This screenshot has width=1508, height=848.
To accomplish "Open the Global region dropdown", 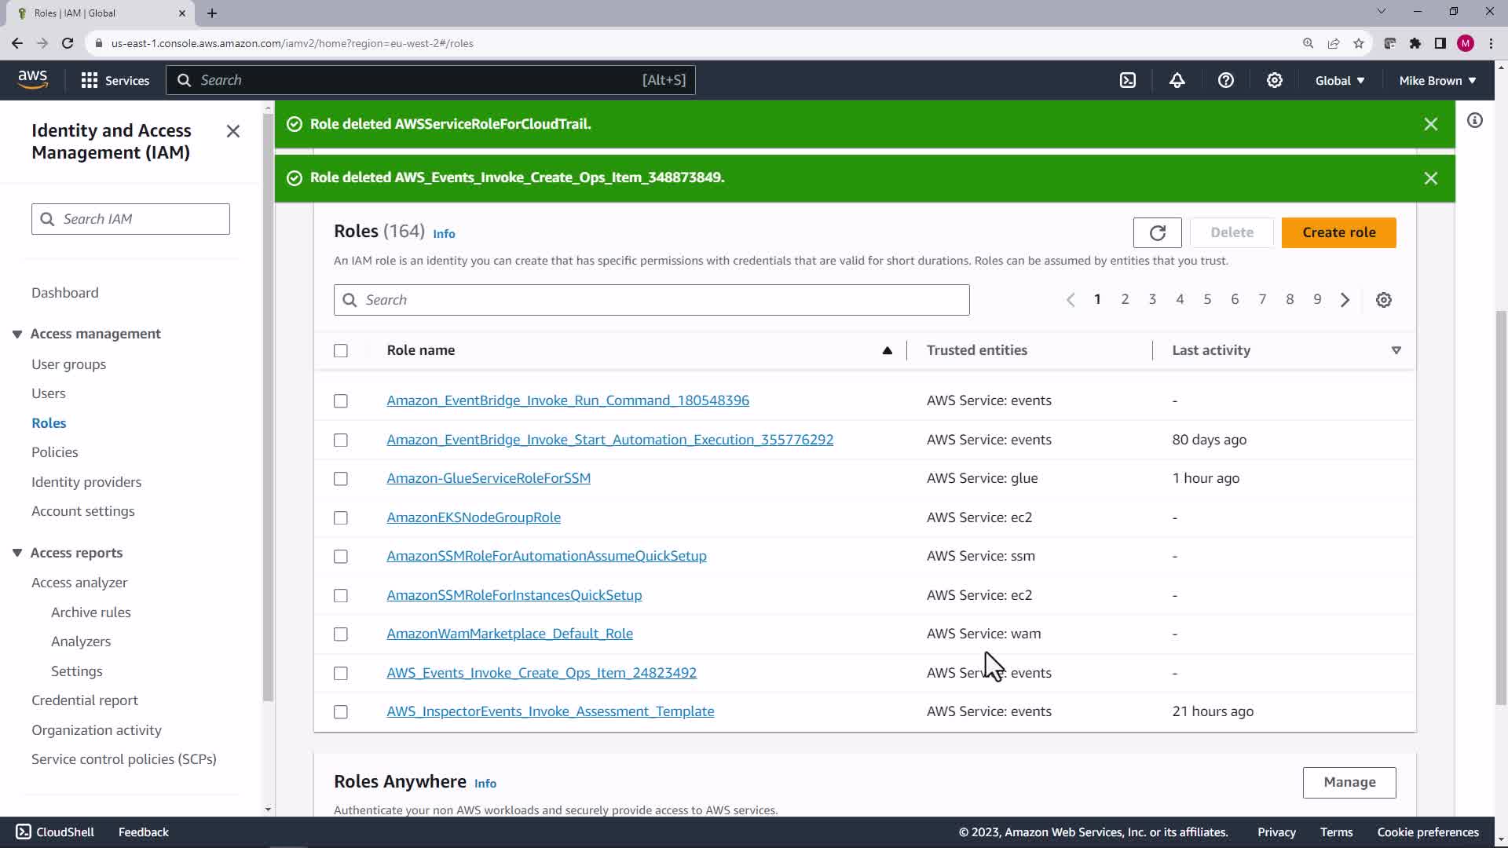I will tap(1339, 80).
